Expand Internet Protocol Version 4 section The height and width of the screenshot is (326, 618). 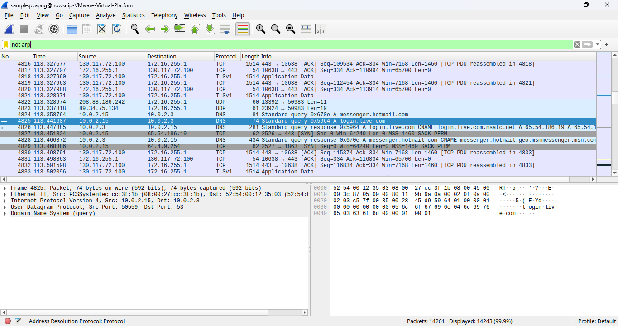click(x=5, y=201)
